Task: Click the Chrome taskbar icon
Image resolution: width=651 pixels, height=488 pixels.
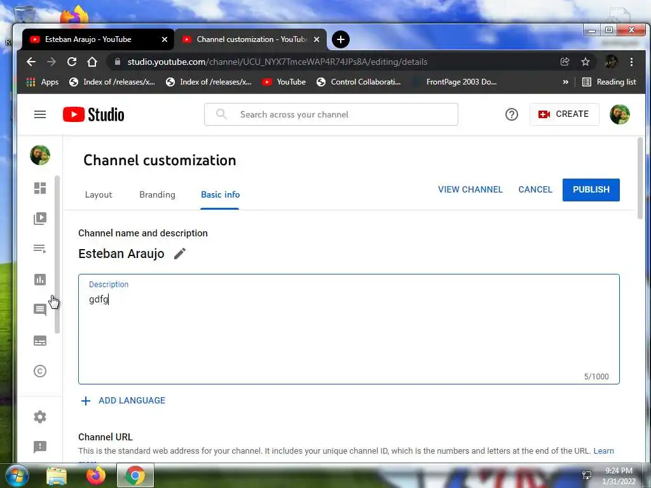Action: (x=135, y=475)
